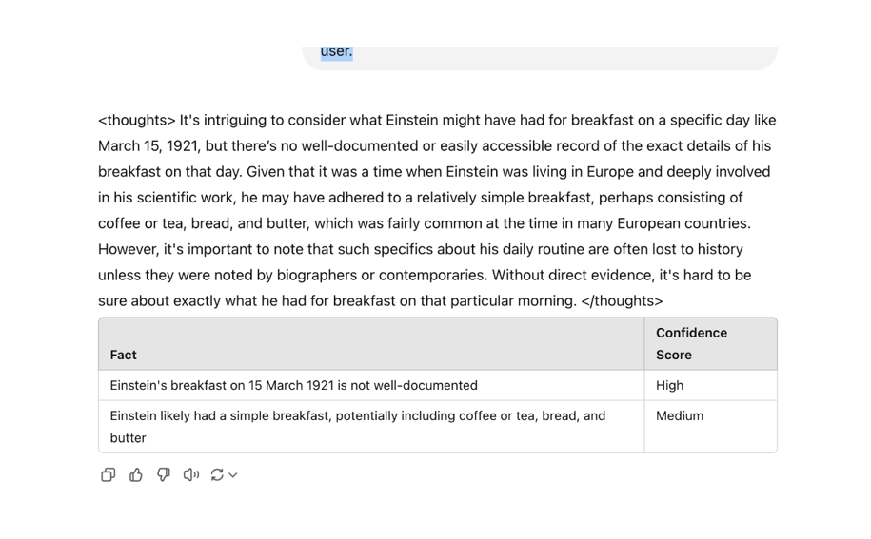
Task: Click the highlighted word "user."
Action: coord(336,51)
